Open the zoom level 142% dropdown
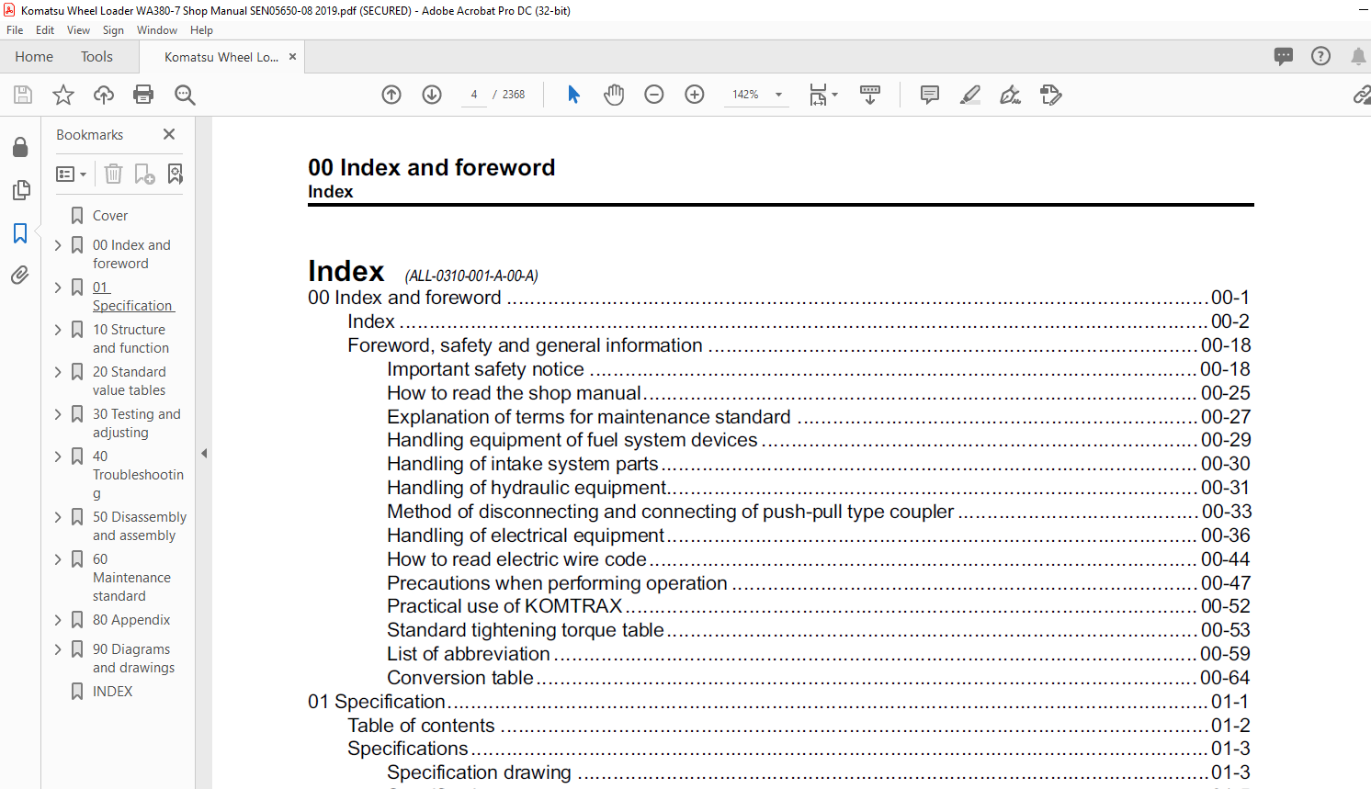 (779, 95)
